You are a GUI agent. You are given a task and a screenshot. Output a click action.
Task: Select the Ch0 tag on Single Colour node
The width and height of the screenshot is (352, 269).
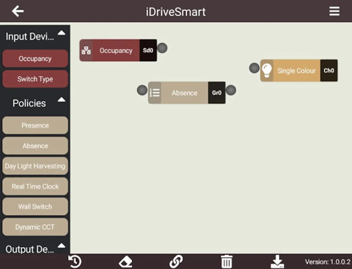pyautogui.click(x=329, y=71)
